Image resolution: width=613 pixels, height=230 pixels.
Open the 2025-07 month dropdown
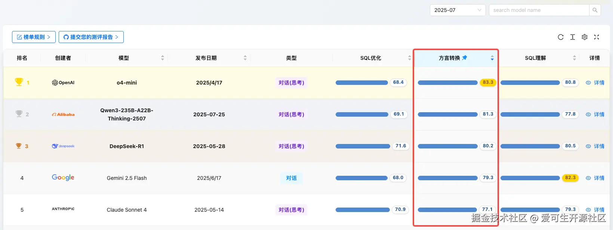[458, 10]
